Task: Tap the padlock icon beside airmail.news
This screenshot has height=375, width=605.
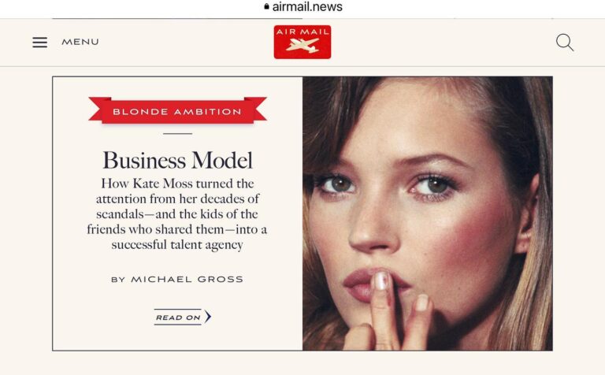Action: (266, 6)
